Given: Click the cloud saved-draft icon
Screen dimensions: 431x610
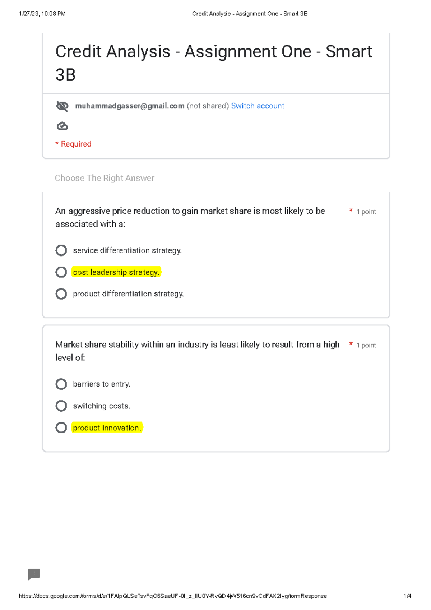Looking at the screenshot, I should [x=62, y=126].
